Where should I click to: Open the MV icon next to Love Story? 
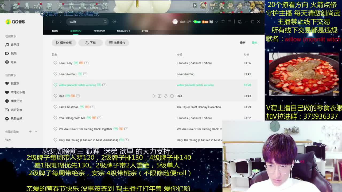(87, 63)
